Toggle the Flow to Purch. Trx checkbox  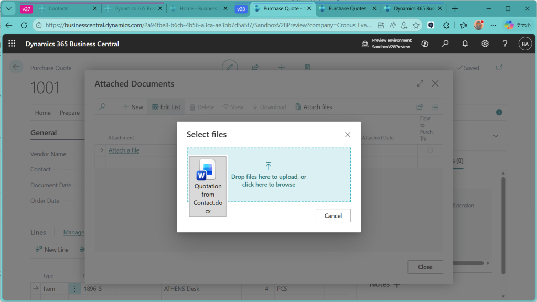click(x=430, y=150)
